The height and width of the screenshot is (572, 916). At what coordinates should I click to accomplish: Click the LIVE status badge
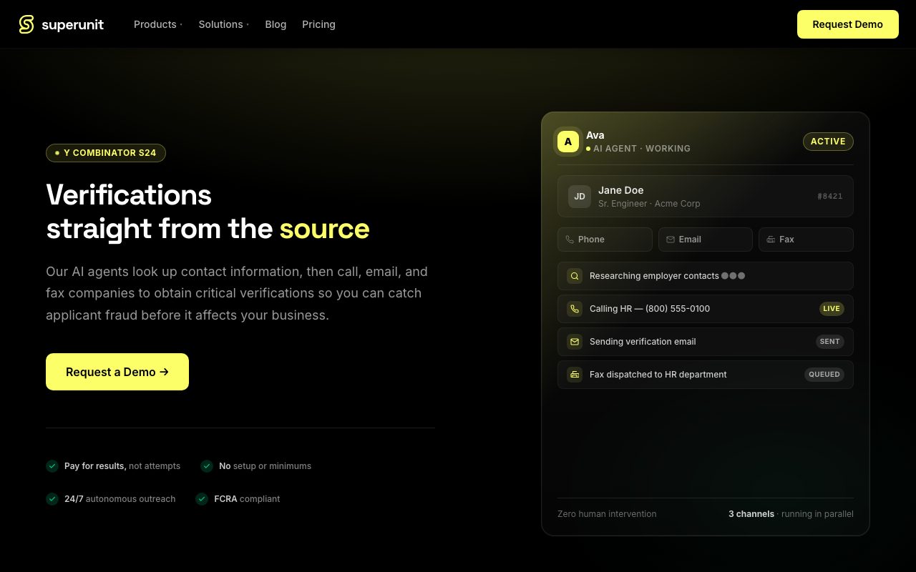832,309
